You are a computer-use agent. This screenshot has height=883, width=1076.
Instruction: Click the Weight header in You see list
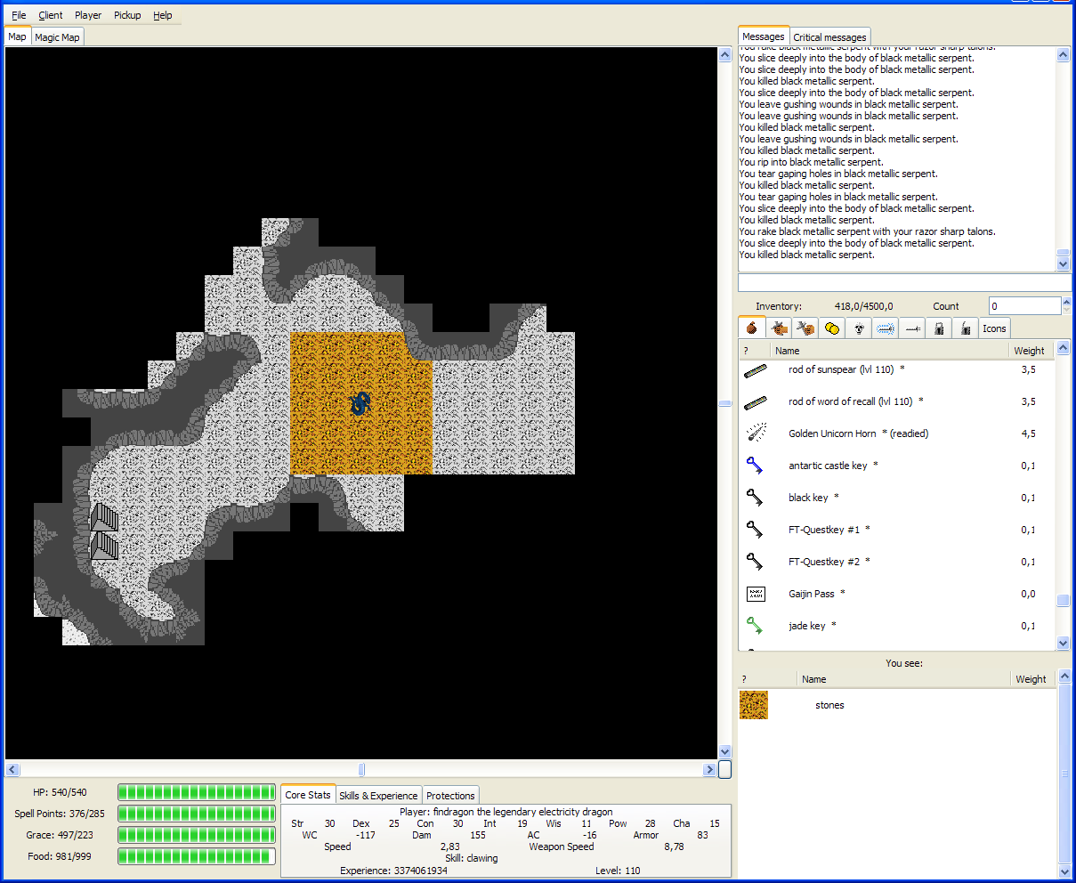coord(1033,679)
